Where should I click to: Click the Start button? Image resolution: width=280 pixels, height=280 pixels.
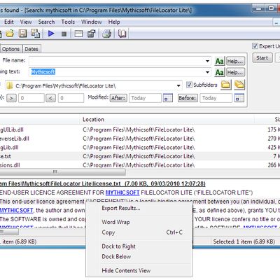[262, 58]
